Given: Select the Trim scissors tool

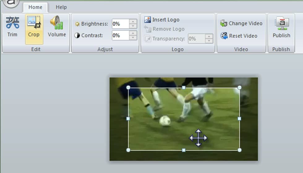Looking at the screenshot, I should click(x=12, y=27).
